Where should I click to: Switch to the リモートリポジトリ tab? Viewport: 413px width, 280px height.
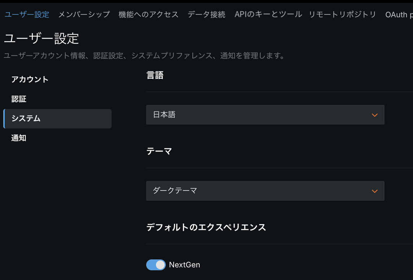click(342, 14)
